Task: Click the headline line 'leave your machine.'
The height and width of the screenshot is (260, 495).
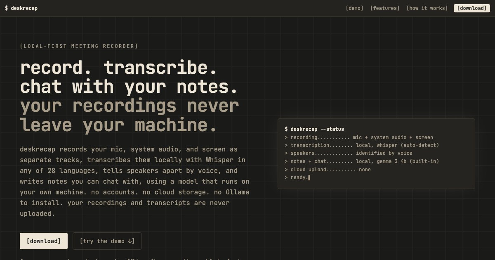Action: [x=119, y=125]
